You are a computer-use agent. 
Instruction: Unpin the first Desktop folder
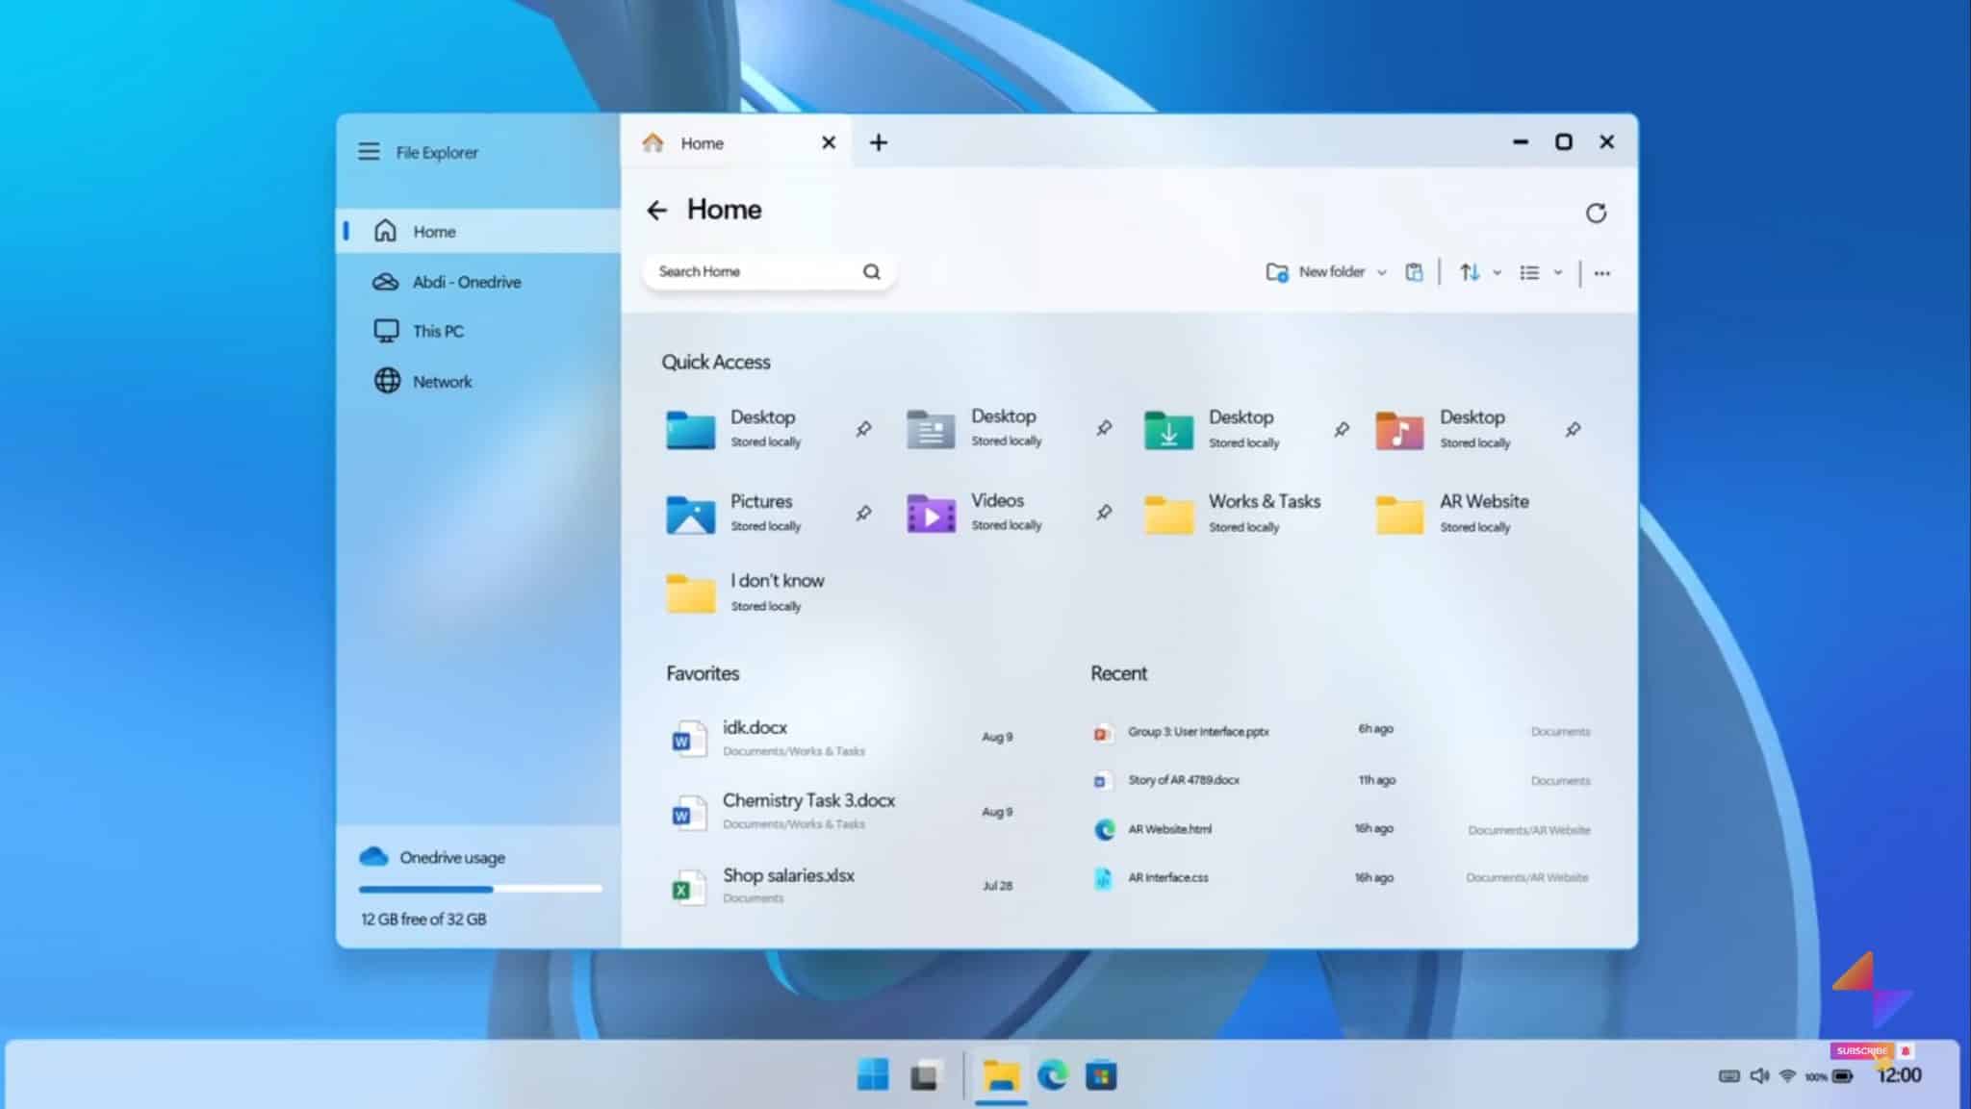click(x=861, y=430)
